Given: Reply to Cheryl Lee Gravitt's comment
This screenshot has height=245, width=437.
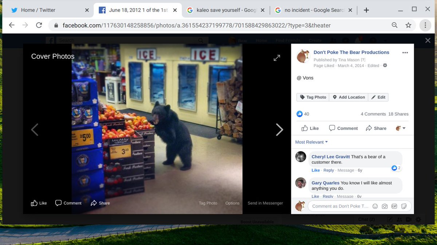Looking at the screenshot, I should [x=328, y=170].
